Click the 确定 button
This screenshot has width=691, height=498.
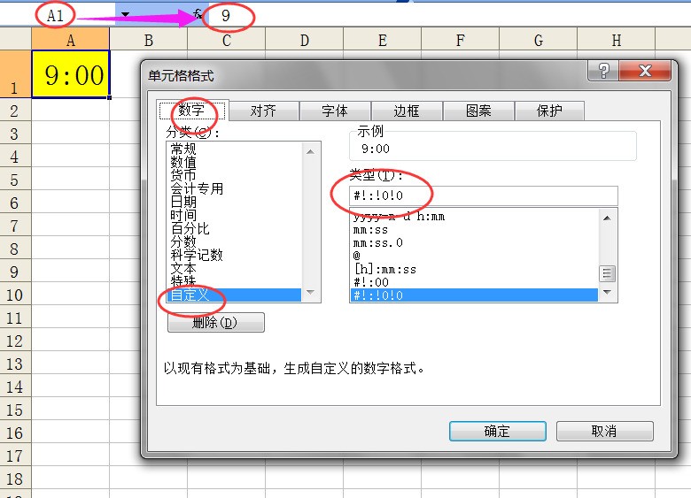(x=498, y=431)
